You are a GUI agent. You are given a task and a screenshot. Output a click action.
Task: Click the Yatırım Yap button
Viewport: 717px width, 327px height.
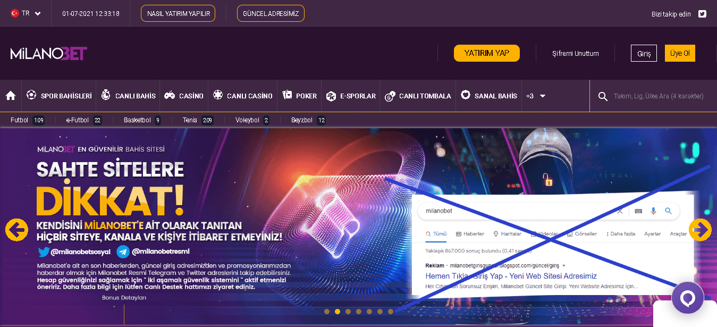pos(487,53)
